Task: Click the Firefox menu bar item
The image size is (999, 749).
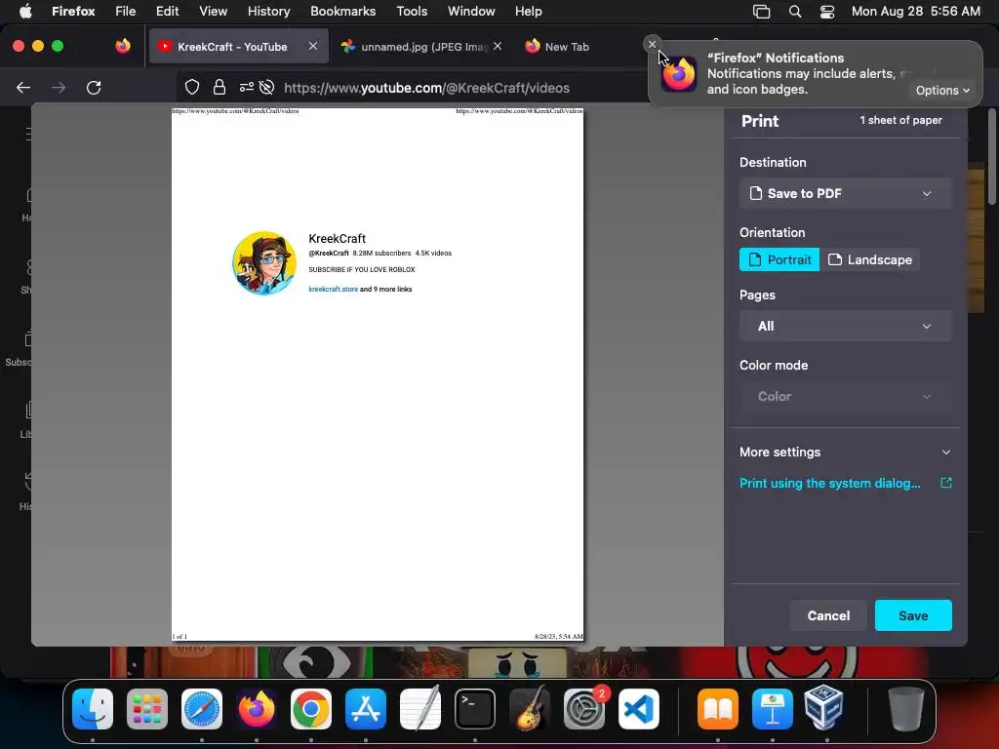Action: 73,12
